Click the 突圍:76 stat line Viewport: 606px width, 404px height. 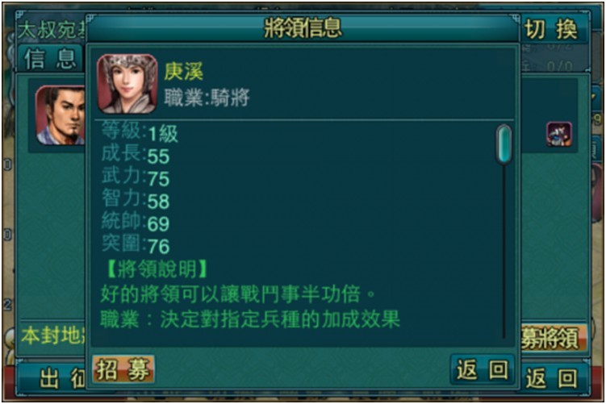(136, 245)
